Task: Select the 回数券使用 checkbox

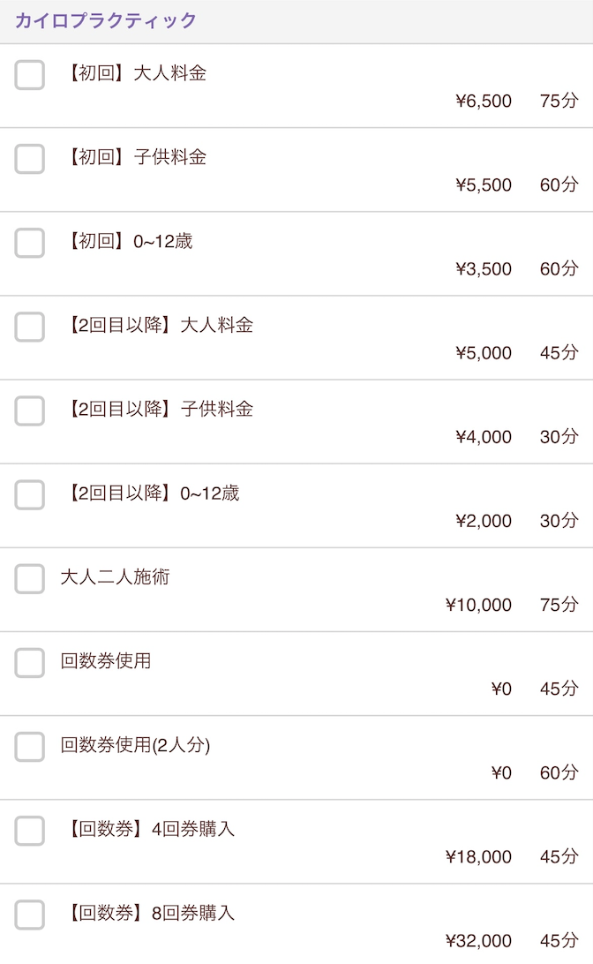Action: (29, 663)
